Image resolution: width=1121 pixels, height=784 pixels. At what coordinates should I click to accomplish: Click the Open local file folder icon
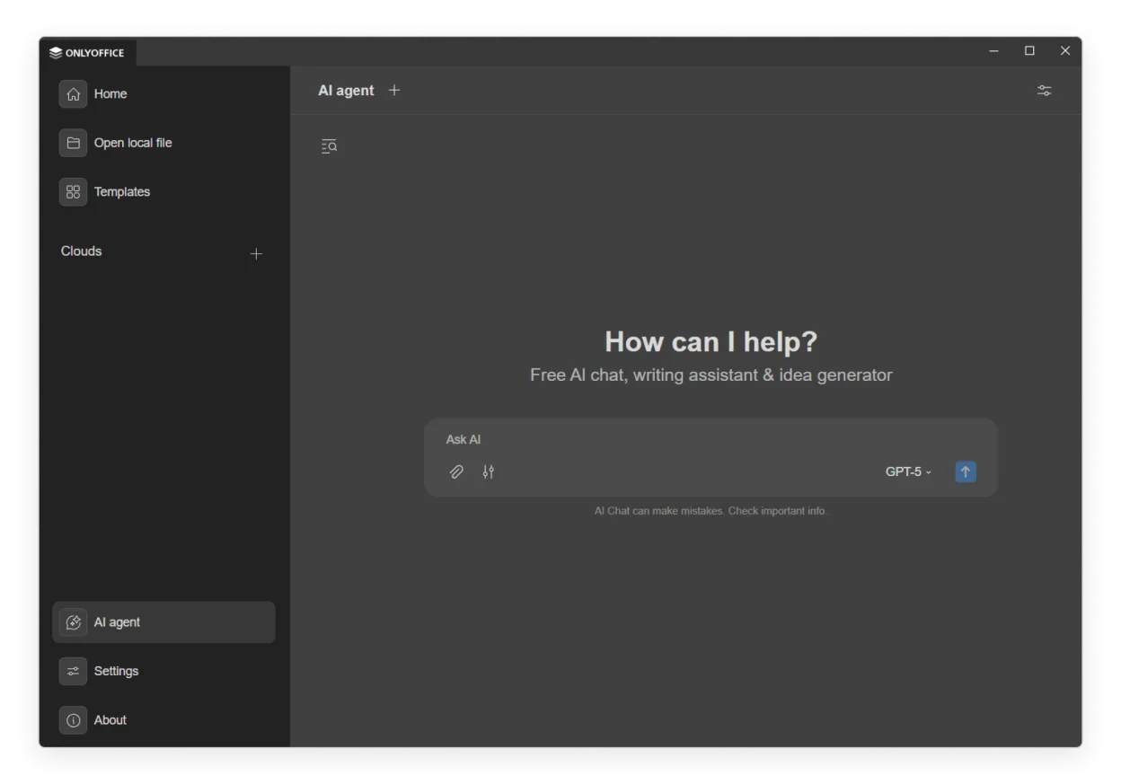[x=74, y=143]
